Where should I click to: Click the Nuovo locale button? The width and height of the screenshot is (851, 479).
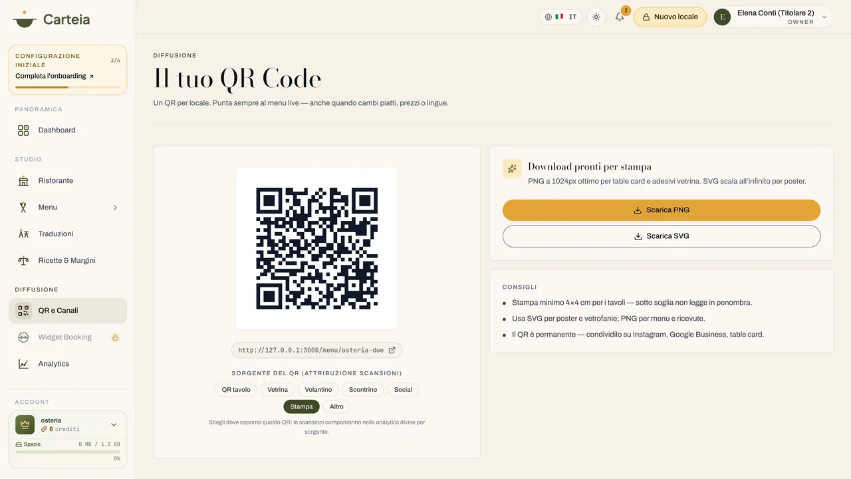point(670,17)
